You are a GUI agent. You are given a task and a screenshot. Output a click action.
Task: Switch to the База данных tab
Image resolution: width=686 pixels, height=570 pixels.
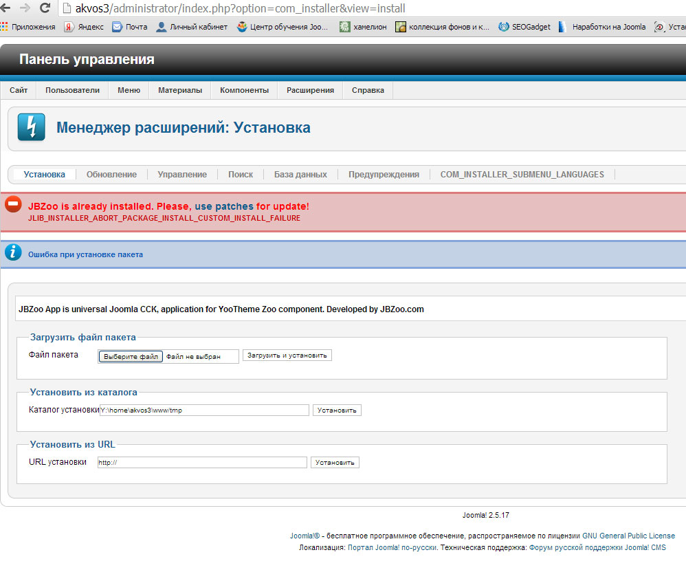click(x=300, y=174)
